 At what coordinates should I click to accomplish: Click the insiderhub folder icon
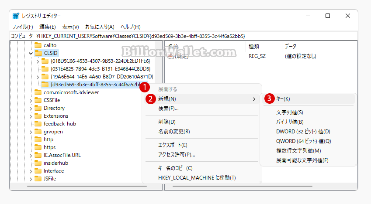pyautogui.click(x=38, y=163)
